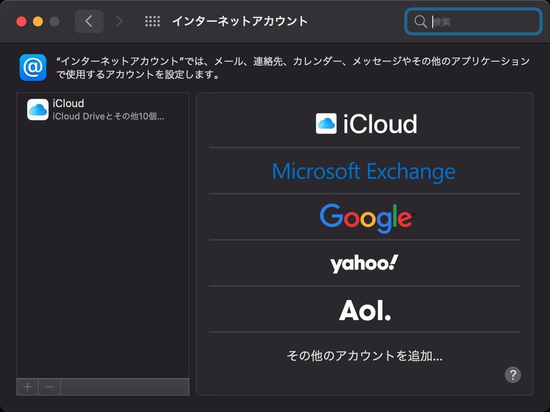Image resolution: width=550 pixels, height=412 pixels.
Task: Add an Aol account
Action: 365,310
